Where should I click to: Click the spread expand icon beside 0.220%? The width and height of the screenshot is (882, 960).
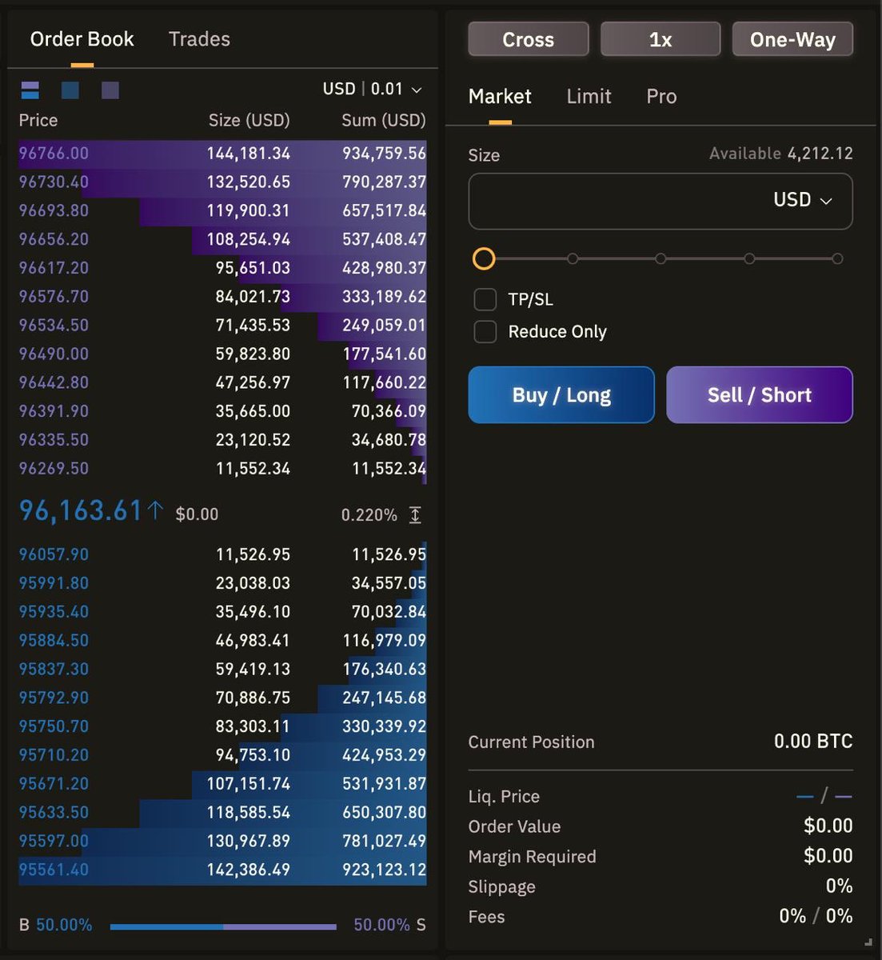click(415, 515)
